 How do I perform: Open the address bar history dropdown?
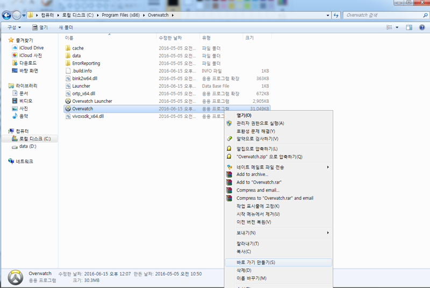(x=328, y=16)
